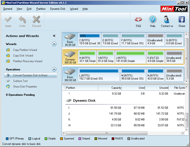The width and height of the screenshot is (190, 147).
Task: Open the Partition menu
Action: pos(41,9)
